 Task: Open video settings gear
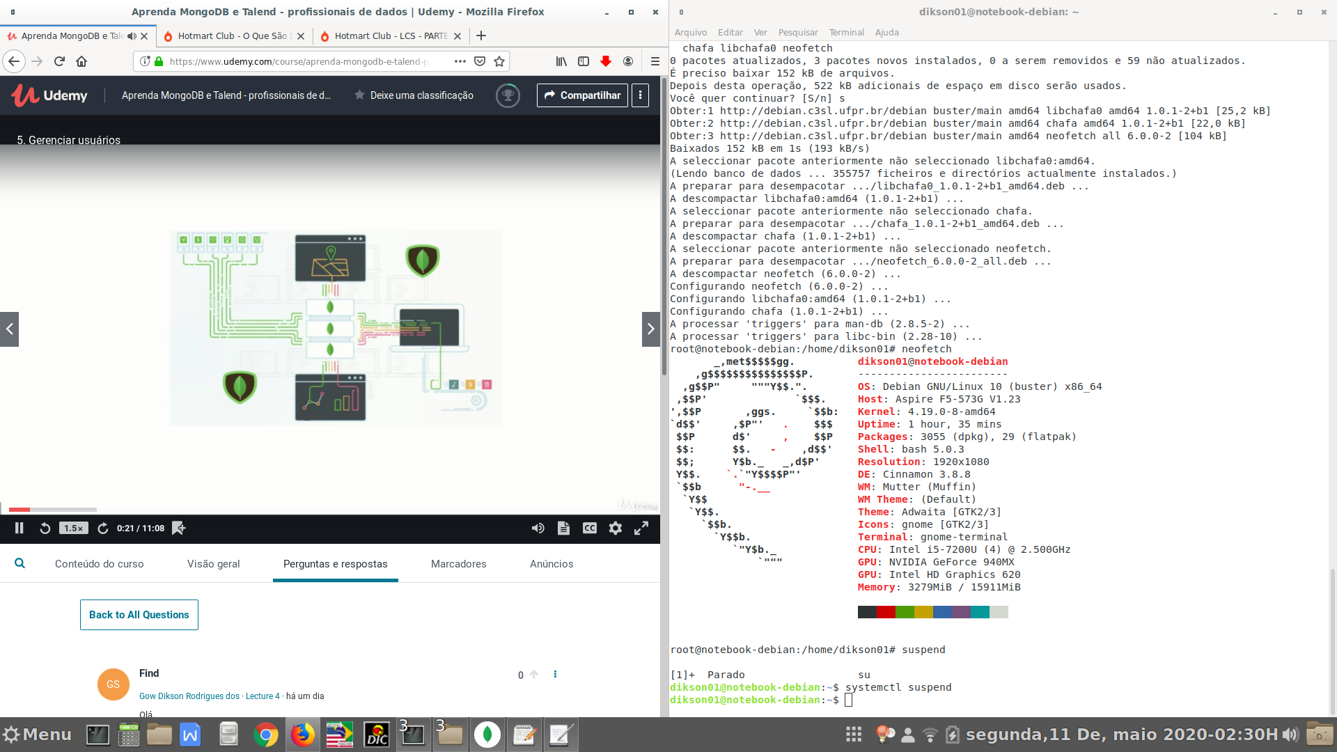pyautogui.click(x=615, y=528)
